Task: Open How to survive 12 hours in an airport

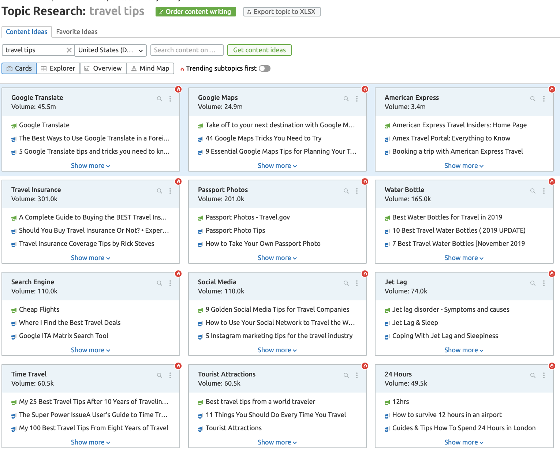Action: point(447,415)
